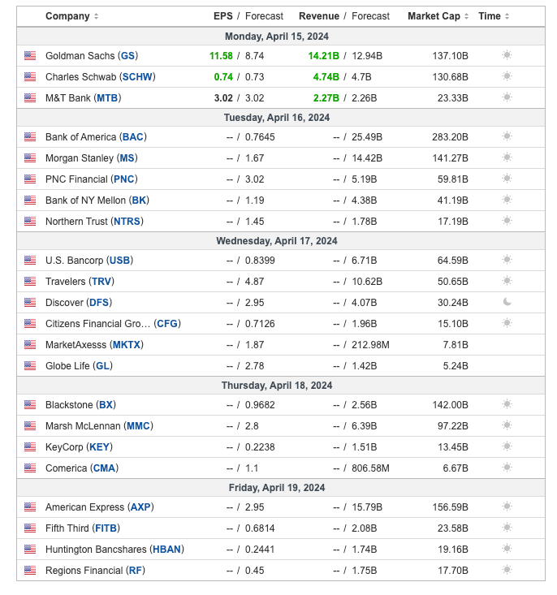Click Comerica revenue forecast 806.58M
This screenshot has height=595, width=557.
click(x=370, y=468)
